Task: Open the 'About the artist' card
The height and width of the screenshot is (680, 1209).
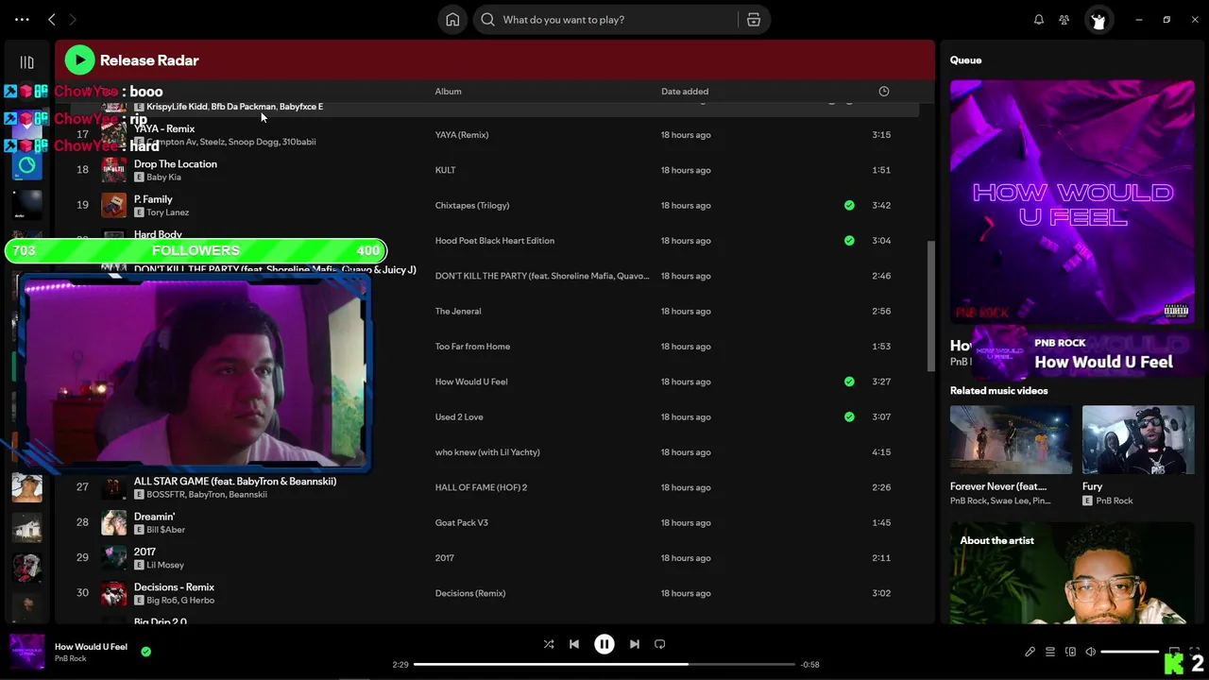Action: point(1072,572)
